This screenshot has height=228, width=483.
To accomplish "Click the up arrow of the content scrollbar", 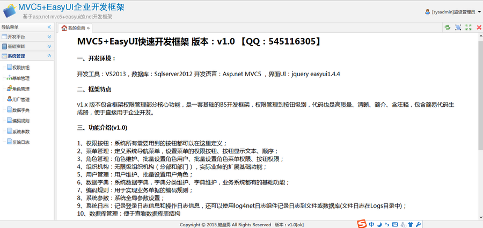I will click(480, 36).
